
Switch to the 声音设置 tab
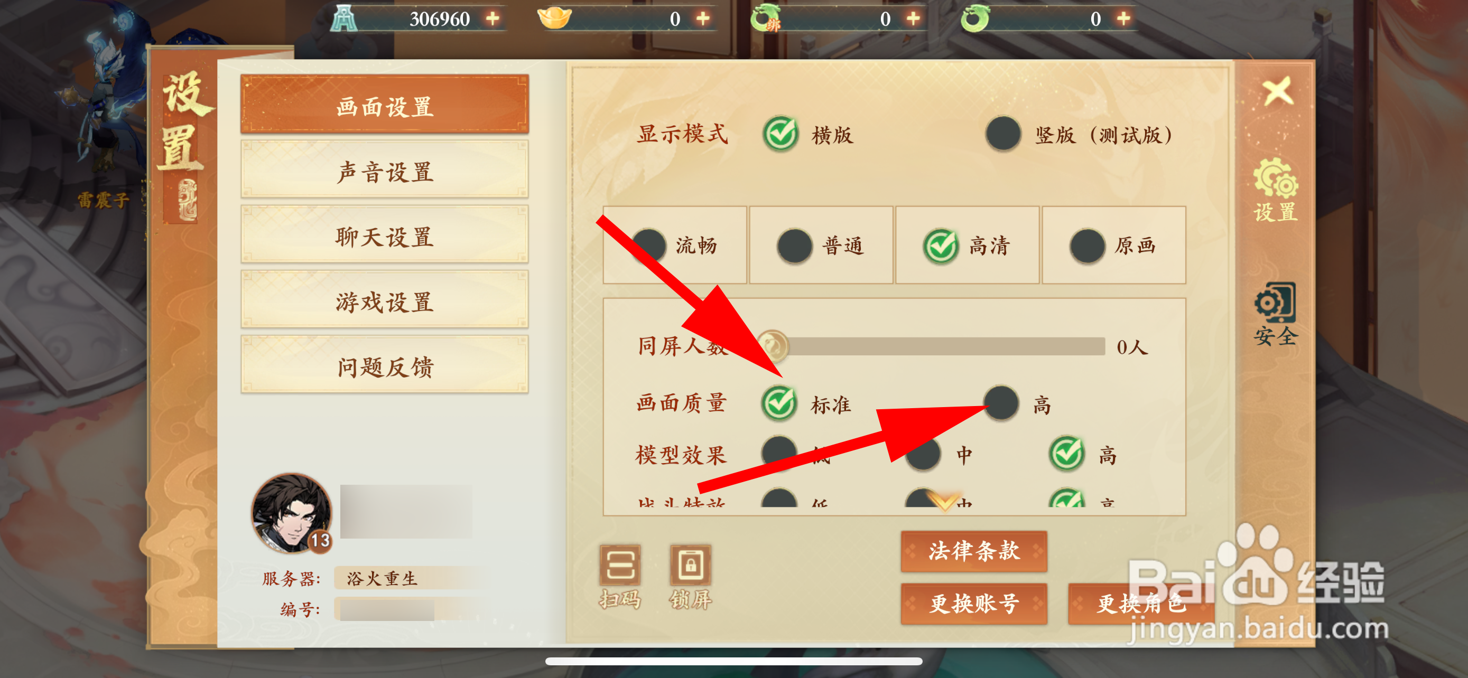385,172
